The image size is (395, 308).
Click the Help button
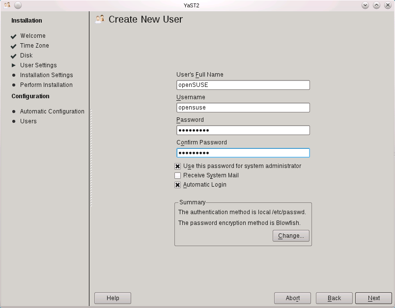113,298
